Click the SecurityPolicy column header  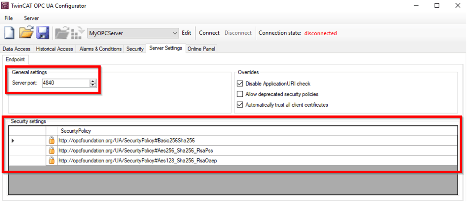[x=257, y=131]
